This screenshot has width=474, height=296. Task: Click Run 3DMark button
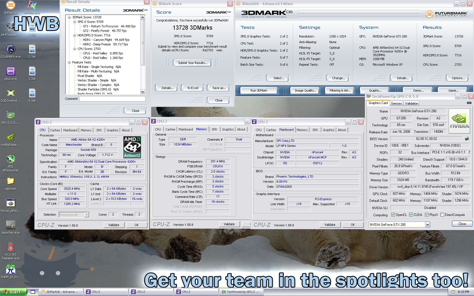[x=259, y=90]
